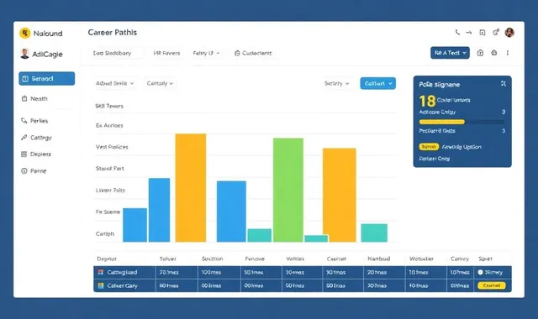Click the Liveer Polts chart label
This screenshot has width=538, height=319.
click(110, 191)
